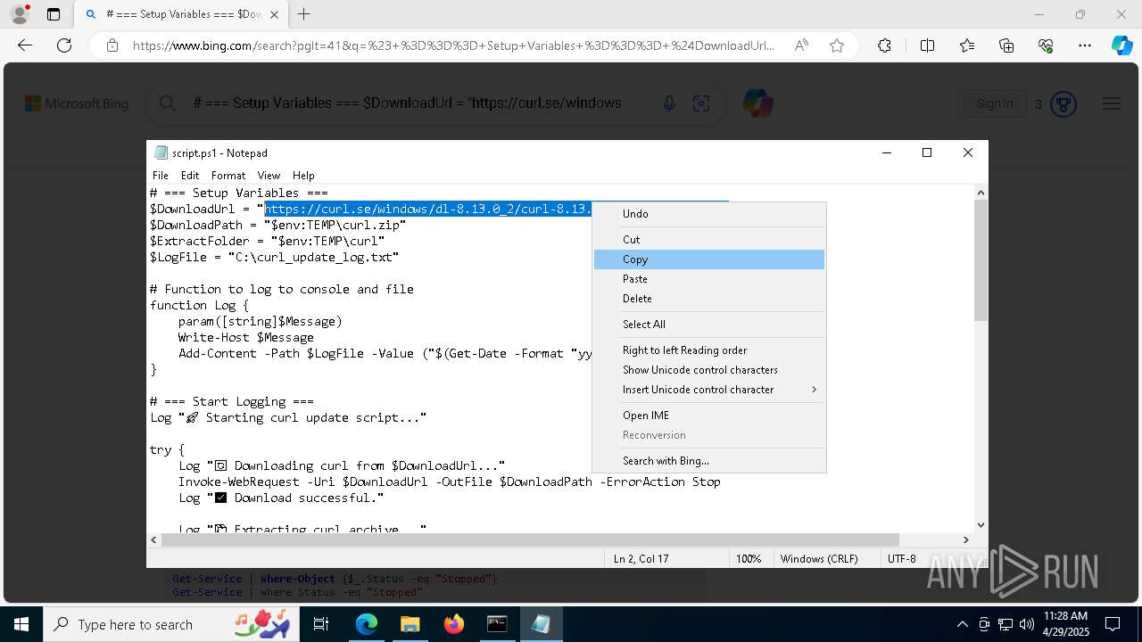Open Browser essentials icon
This screenshot has width=1142, height=642.
[1046, 45]
